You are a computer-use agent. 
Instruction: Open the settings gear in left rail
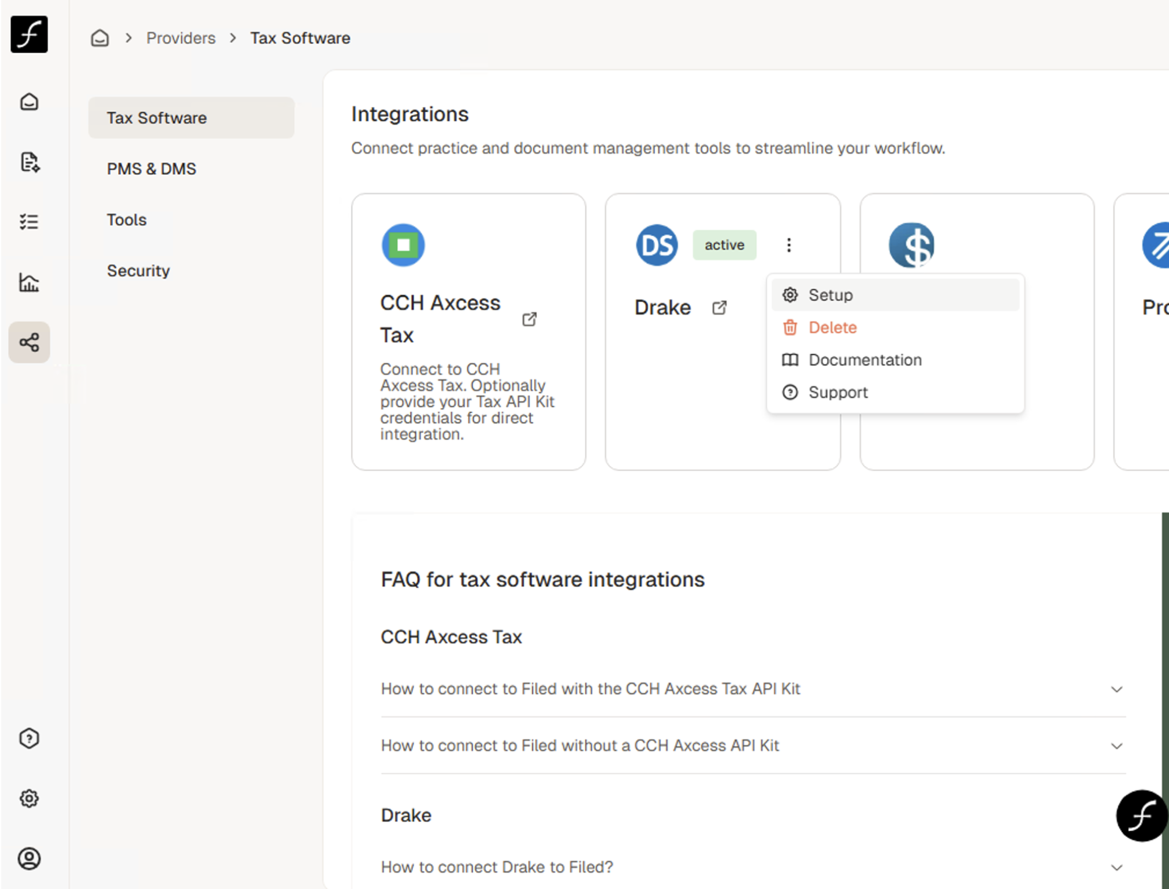coord(29,798)
